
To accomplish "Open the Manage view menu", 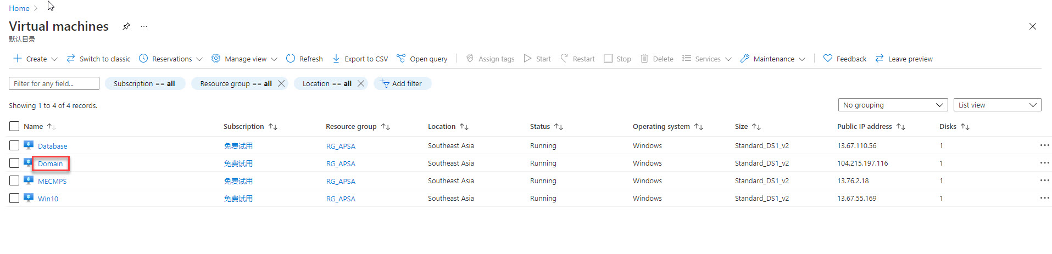I will coord(244,59).
